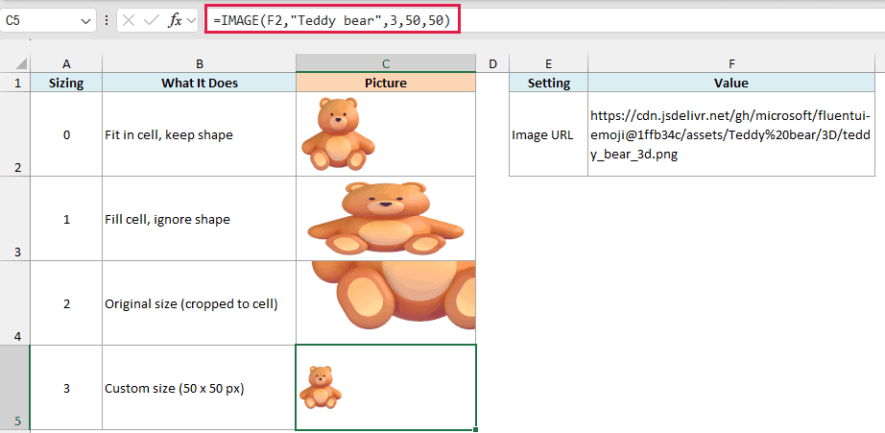The height and width of the screenshot is (433, 885).
Task: Select column E header
Action: point(549,63)
